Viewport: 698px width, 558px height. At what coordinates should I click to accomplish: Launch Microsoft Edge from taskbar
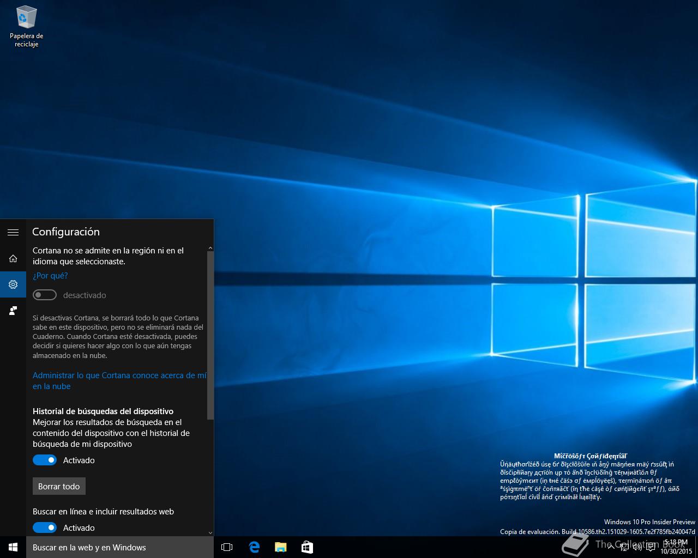click(x=254, y=547)
